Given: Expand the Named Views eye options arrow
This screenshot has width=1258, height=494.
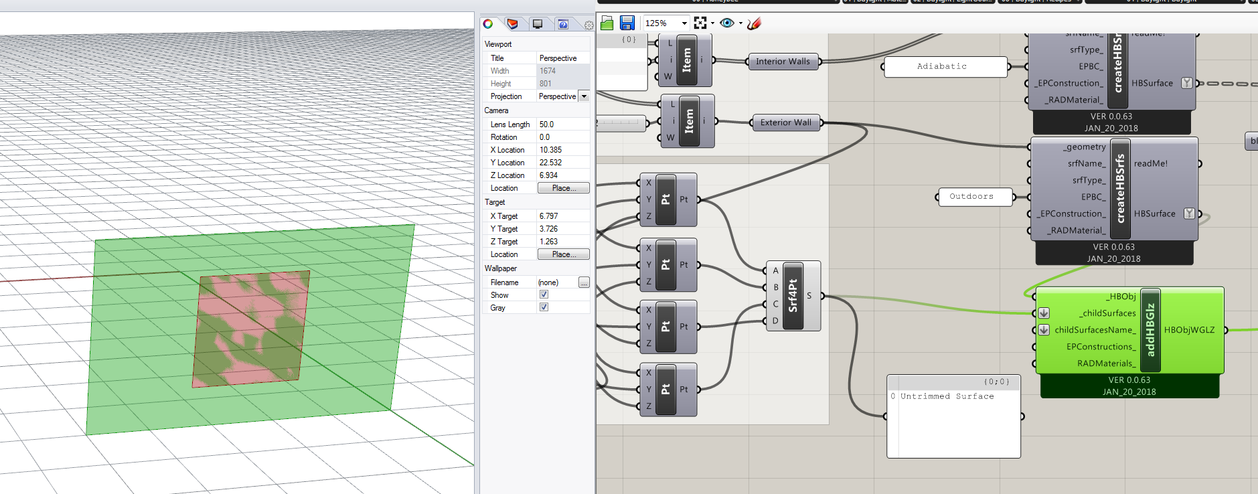Looking at the screenshot, I should coord(740,23).
